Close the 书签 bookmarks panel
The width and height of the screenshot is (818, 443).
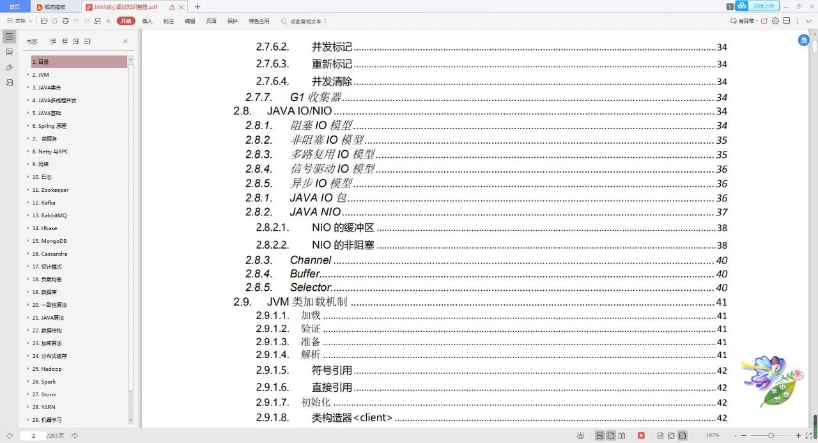[x=125, y=42]
